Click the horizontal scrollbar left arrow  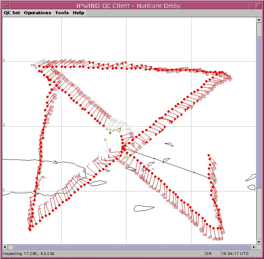(x=5, y=247)
